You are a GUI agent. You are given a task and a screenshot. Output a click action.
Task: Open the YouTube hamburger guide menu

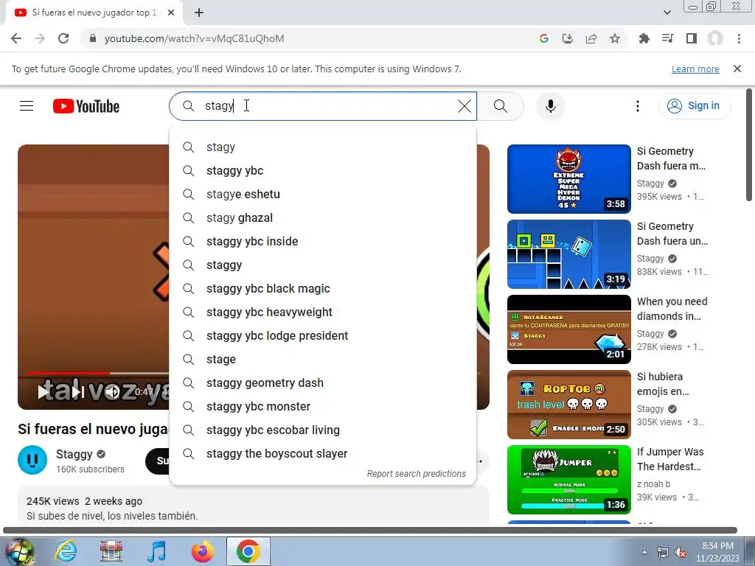click(27, 106)
